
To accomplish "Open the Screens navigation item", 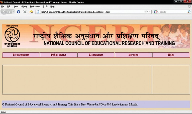I will click(x=133, y=55).
